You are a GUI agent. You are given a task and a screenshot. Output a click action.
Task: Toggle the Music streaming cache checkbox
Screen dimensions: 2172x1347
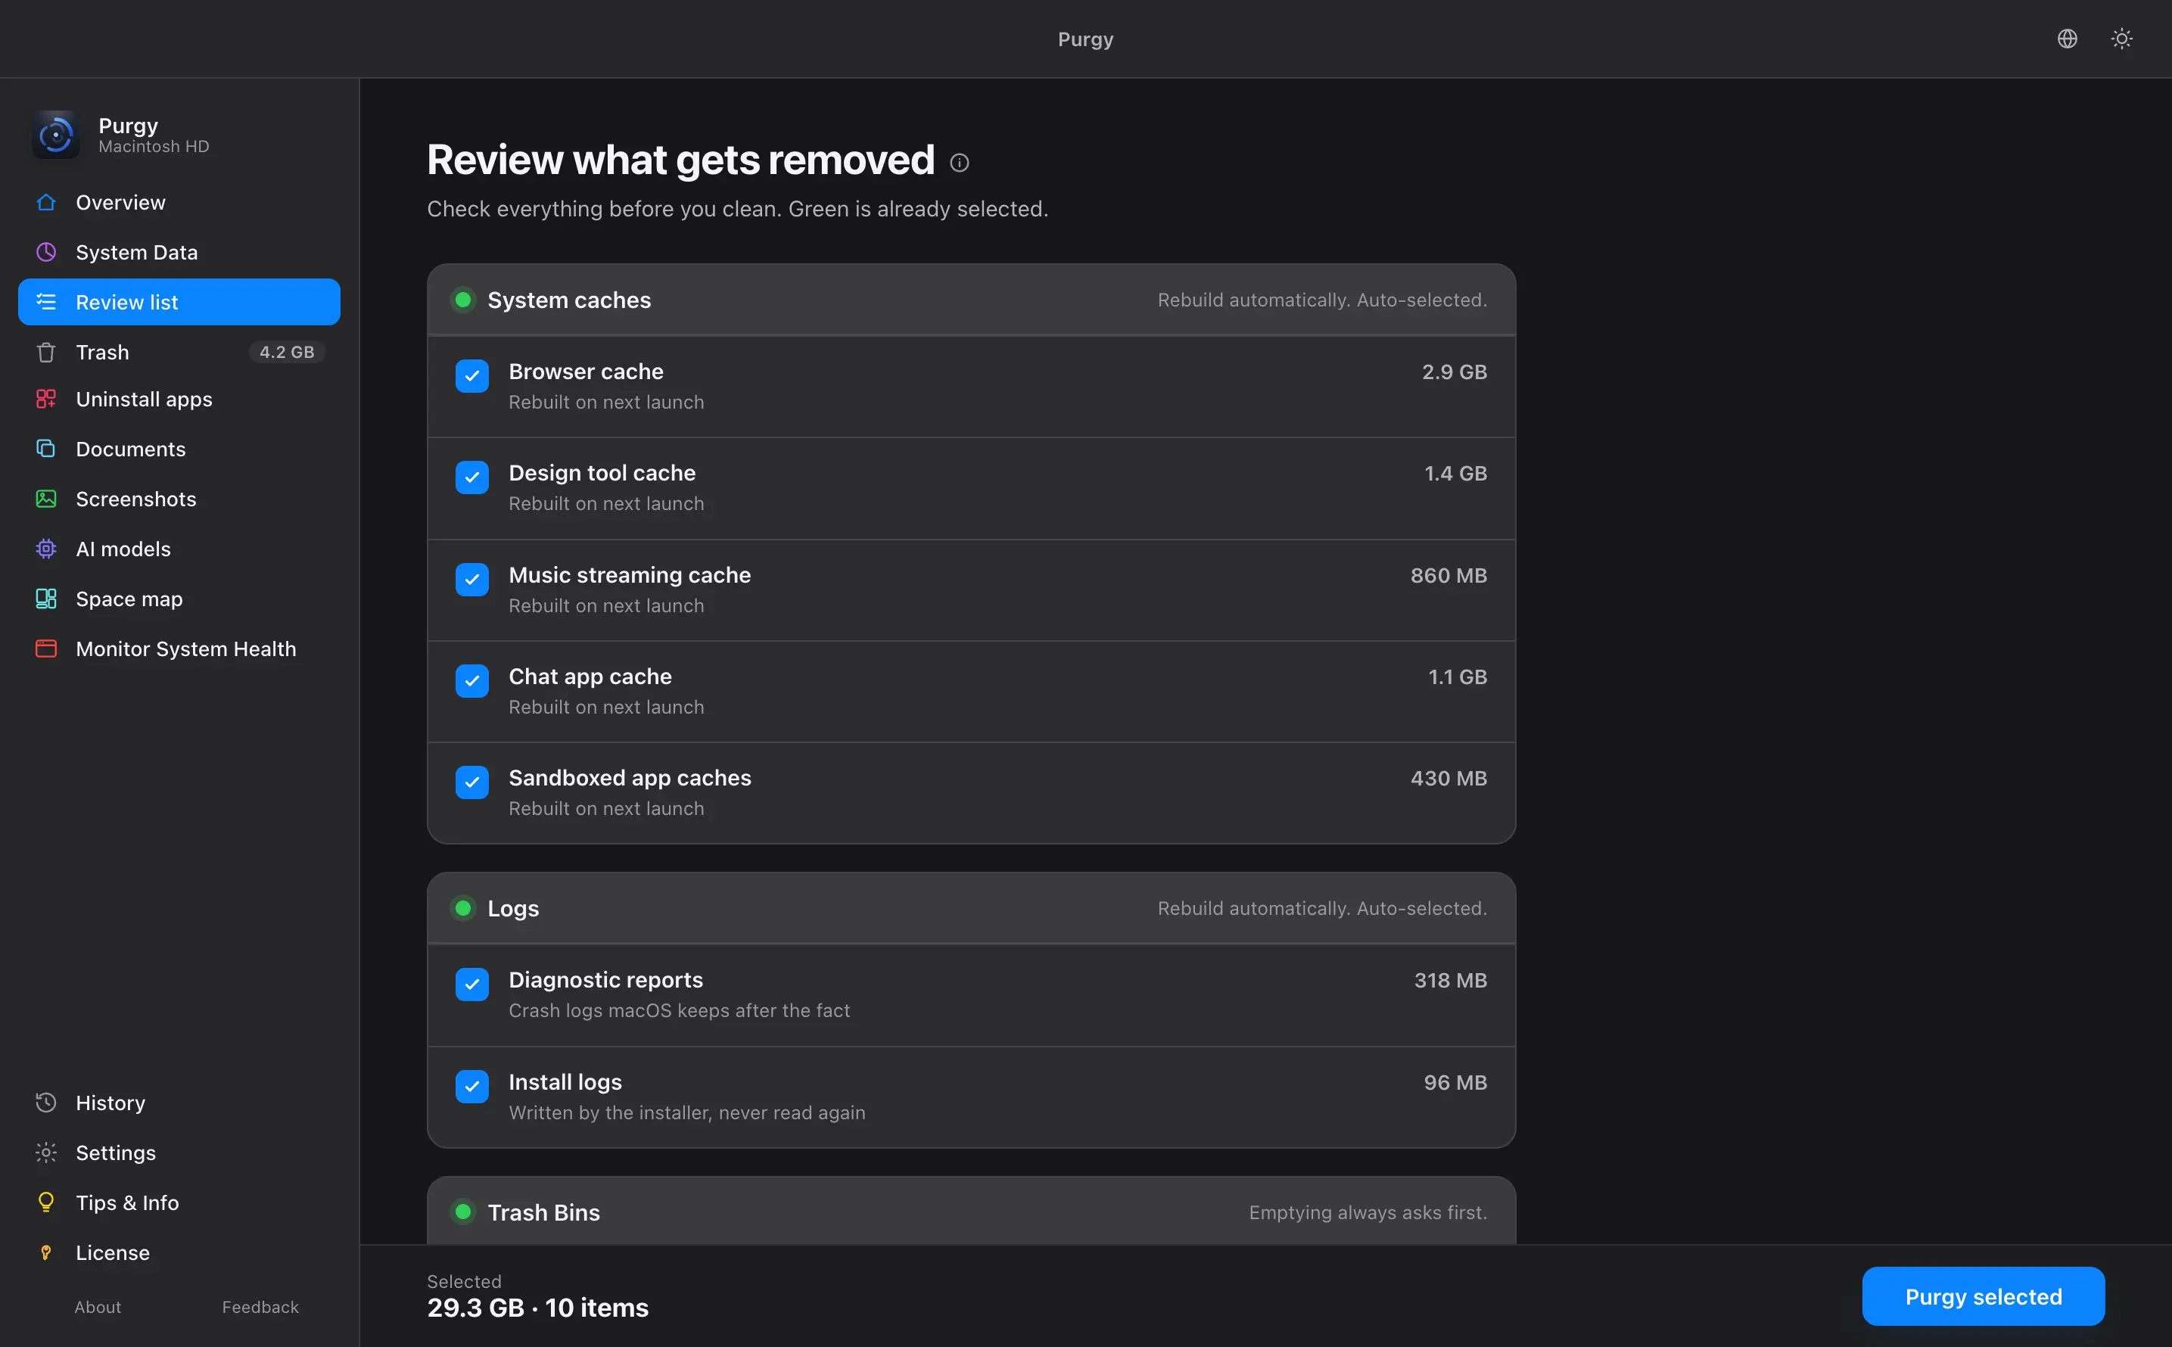[x=472, y=580]
